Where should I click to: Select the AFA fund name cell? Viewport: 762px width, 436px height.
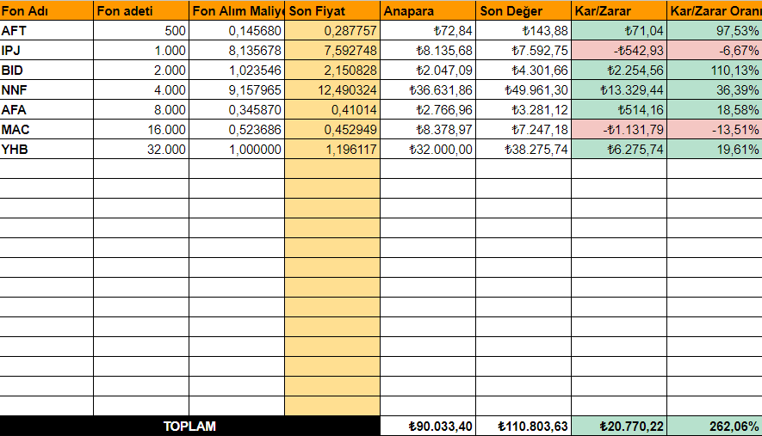pyautogui.click(x=46, y=110)
